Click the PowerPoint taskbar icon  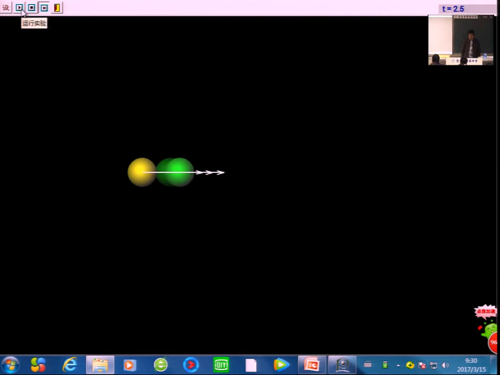pyautogui.click(x=312, y=365)
